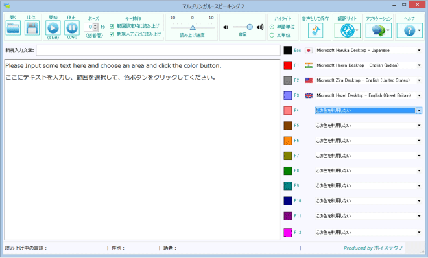Save with the floppy disk icon
Image resolution: width=428 pixels, height=258 pixels.
coord(32,28)
